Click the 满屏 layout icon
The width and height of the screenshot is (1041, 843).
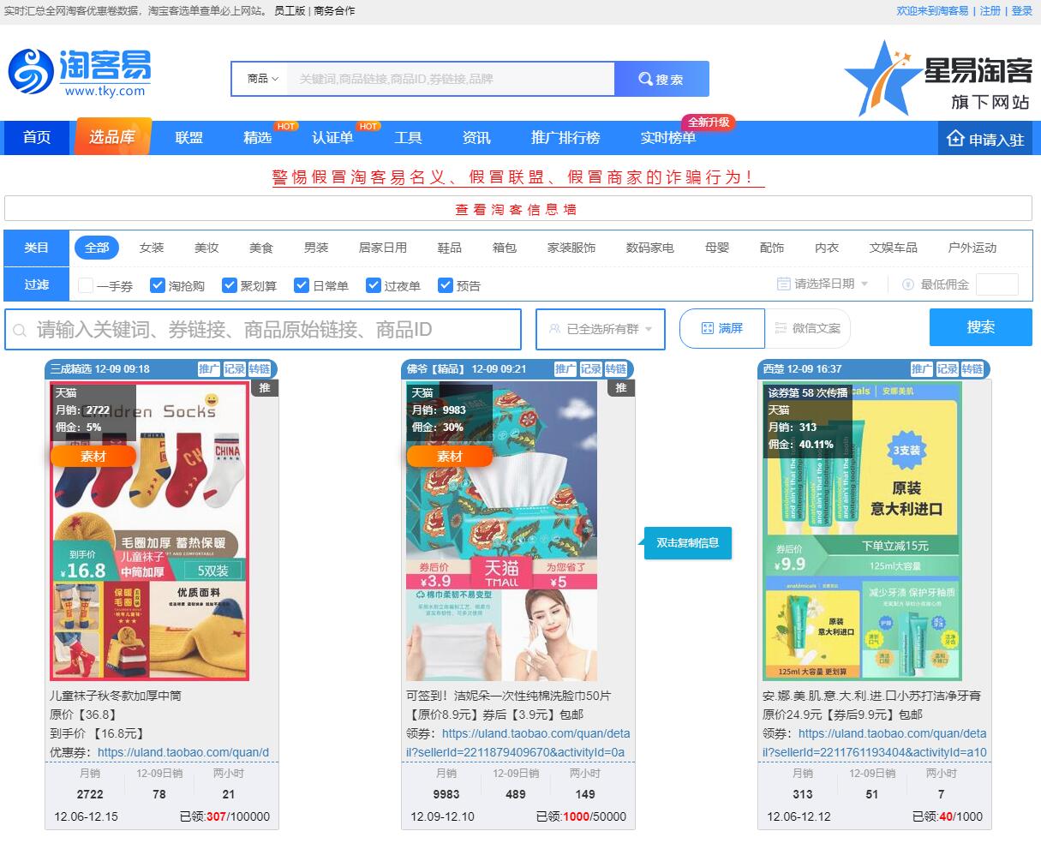point(707,328)
